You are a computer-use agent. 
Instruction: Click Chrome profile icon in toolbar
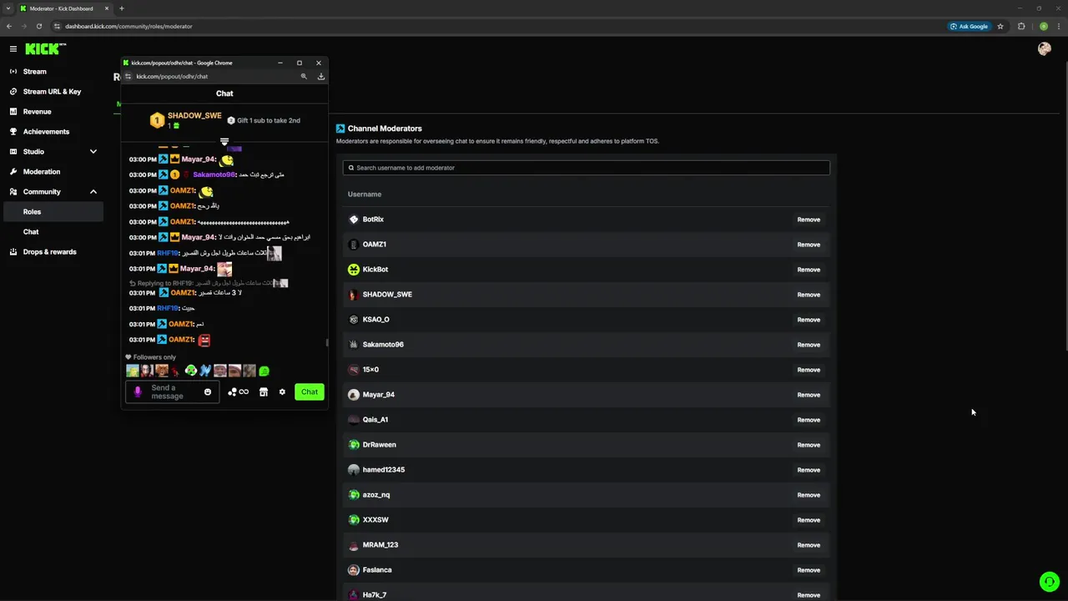[1043, 26]
